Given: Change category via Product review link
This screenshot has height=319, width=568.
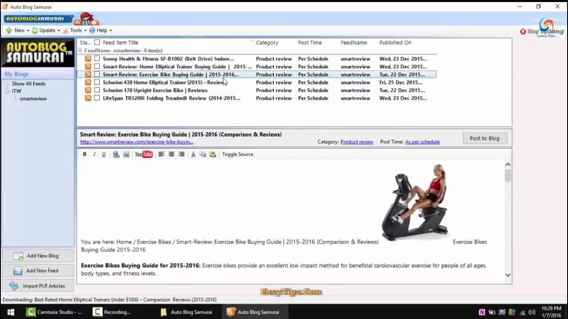Looking at the screenshot, I should point(357,142).
